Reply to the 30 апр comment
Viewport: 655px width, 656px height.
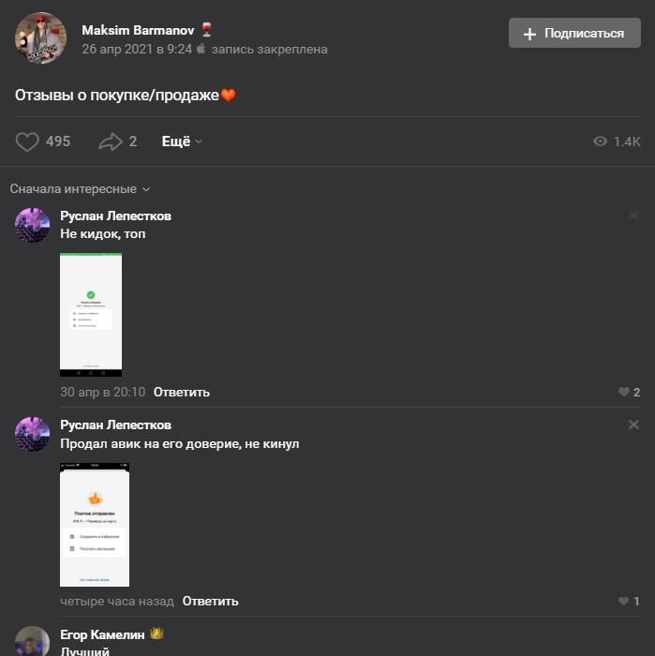pyautogui.click(x=182, y=392)
